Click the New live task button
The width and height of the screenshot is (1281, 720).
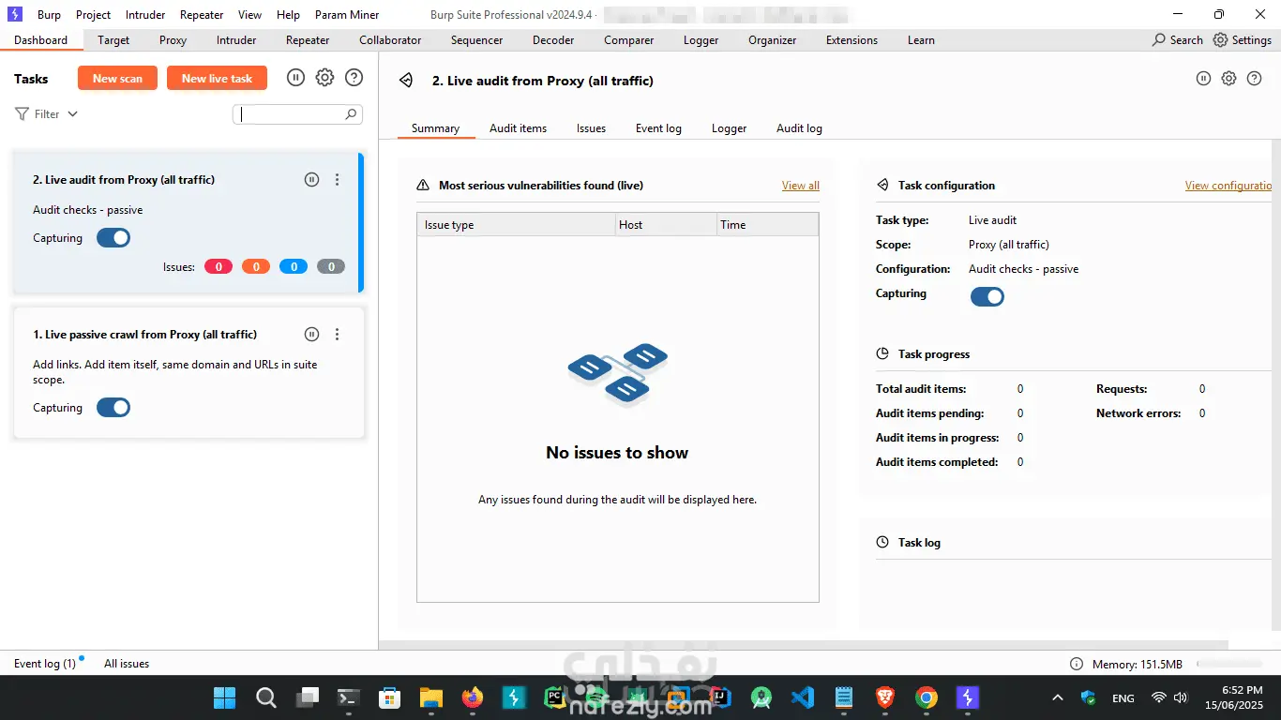[217, 78]
